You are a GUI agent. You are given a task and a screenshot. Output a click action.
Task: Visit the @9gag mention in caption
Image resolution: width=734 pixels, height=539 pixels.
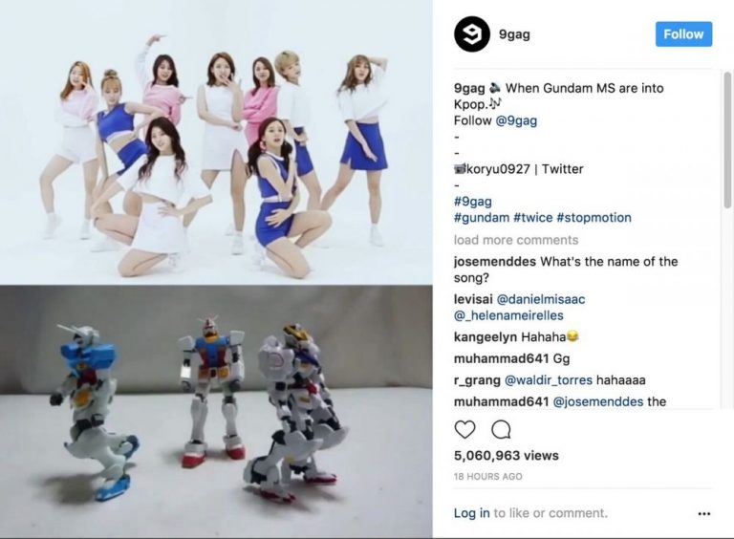(516, 120)
